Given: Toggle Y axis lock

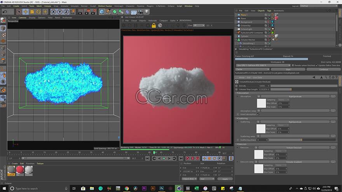Looking at the screenshot, I should tap(60, 12).
